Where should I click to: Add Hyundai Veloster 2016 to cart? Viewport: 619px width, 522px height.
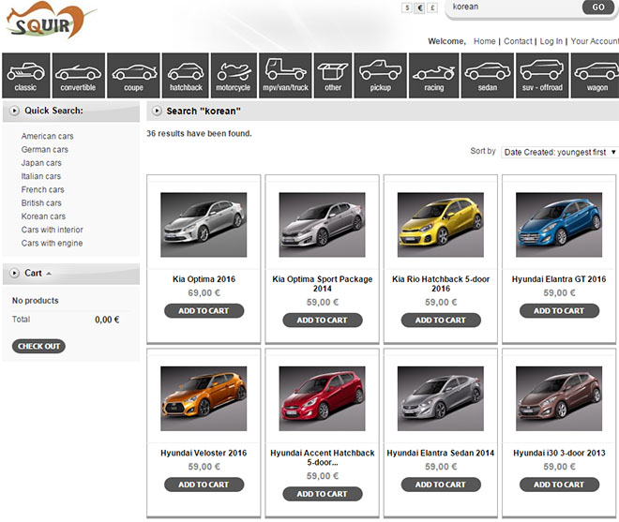204,485
